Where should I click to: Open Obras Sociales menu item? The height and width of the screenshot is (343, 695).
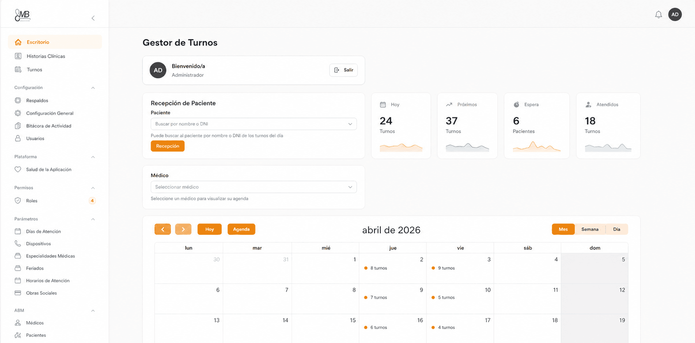(41, 293)
